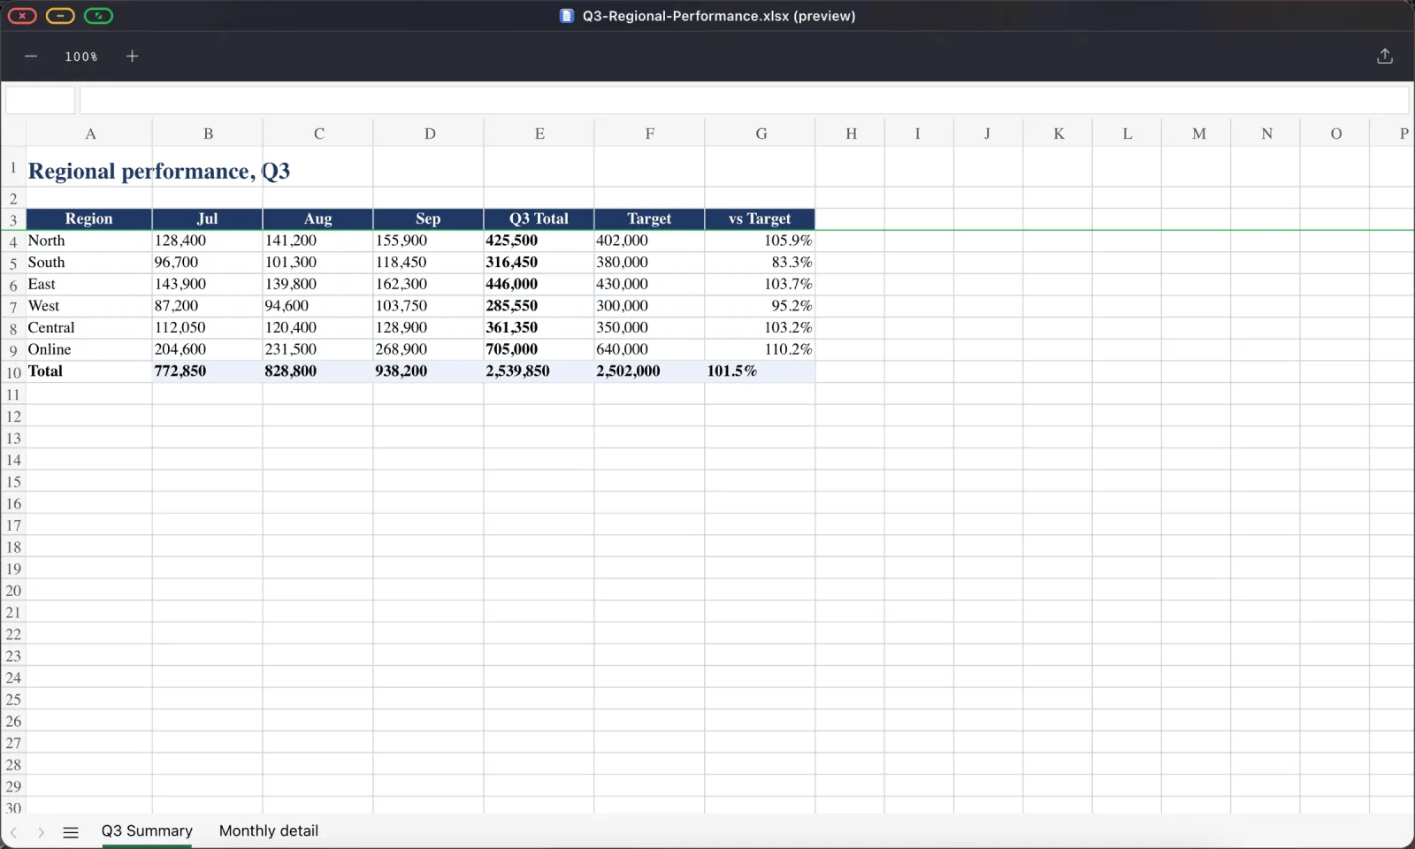Viewport: 1415px width, 849px height.
Task: Click the overall 101.5% cell
Action: tap(761, 371)
